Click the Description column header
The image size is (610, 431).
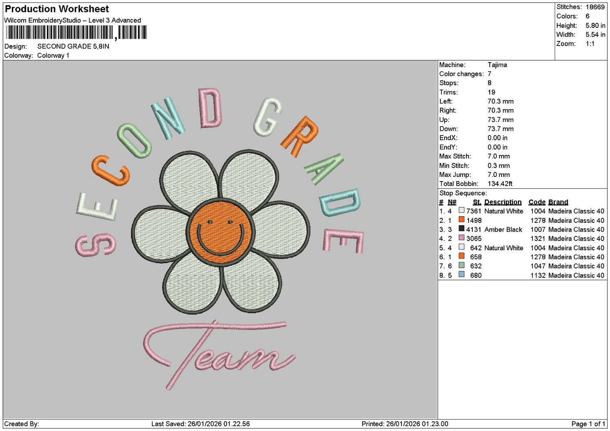click(x=503, y=202)
